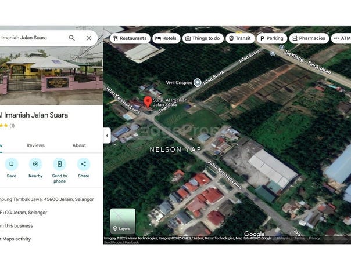Show ATMs chip
The image size is (351, 259).
tap(341, 38)
